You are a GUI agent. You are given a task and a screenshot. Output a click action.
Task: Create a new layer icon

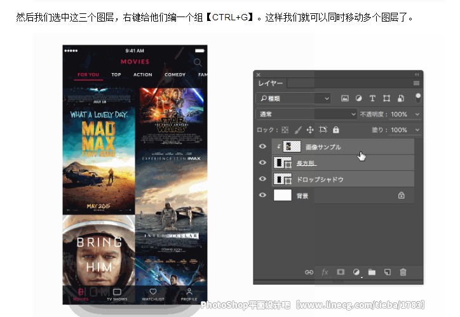pos(388,272)
